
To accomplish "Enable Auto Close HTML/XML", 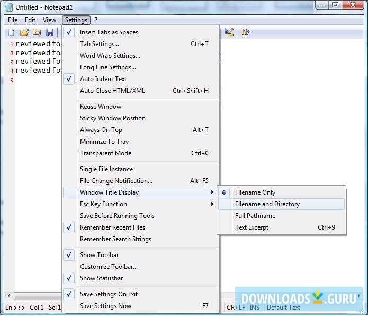I will [141, 91].
